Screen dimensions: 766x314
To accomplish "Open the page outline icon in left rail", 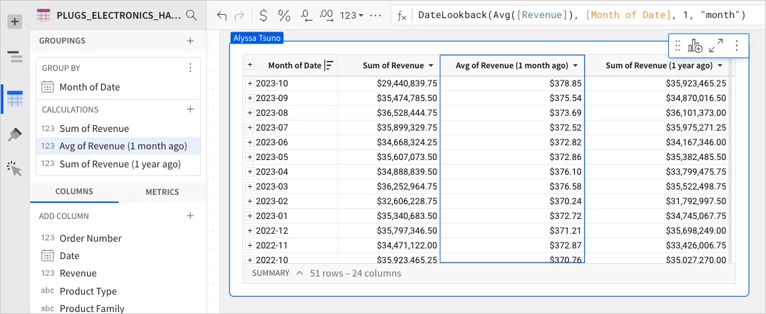I will [15, 57].
